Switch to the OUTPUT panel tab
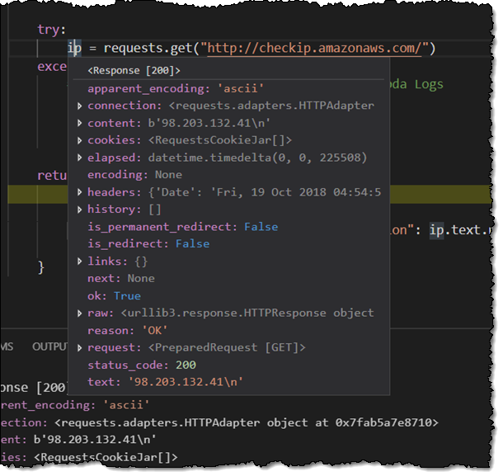The image size is (503, 476). (49, 346)
